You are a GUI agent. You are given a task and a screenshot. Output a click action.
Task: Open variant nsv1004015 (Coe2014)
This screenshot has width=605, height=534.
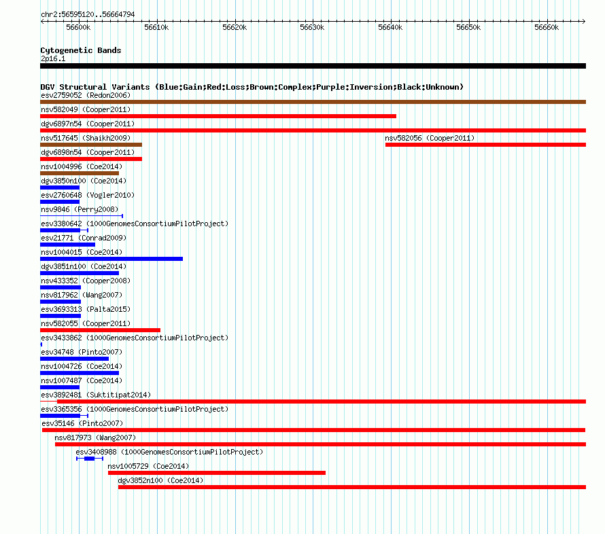point(82,252)
